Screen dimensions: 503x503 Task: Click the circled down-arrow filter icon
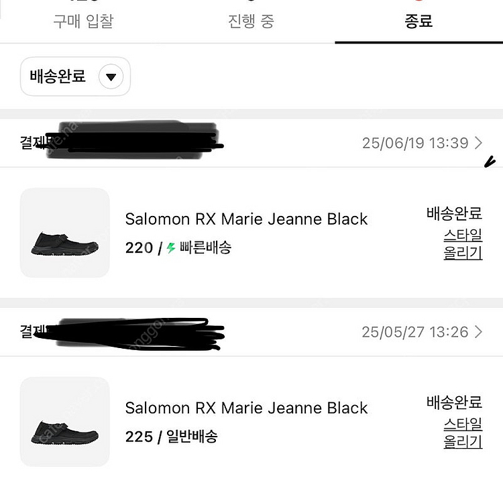coord(111,77)
